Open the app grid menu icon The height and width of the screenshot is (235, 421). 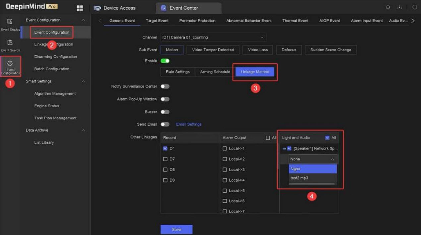pyautogui.click(x=80, y=8)
